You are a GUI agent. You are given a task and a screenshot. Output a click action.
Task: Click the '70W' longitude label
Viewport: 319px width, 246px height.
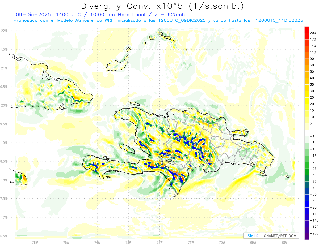(x=222, y=242)
